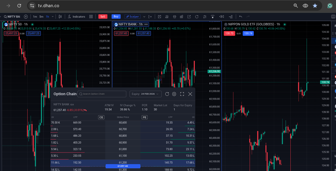Toggle the CE column label
The width and height of the screenshot is (336, 171).
101,117
